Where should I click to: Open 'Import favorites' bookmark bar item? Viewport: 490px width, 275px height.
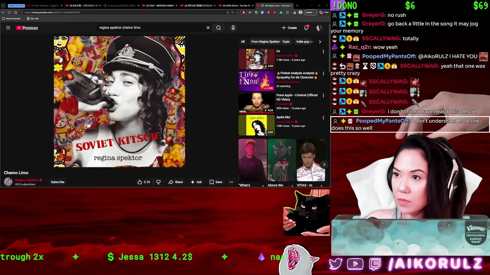[x=11, y=18]
